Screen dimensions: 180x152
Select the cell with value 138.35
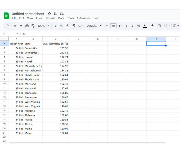click(x=56, y=124)
